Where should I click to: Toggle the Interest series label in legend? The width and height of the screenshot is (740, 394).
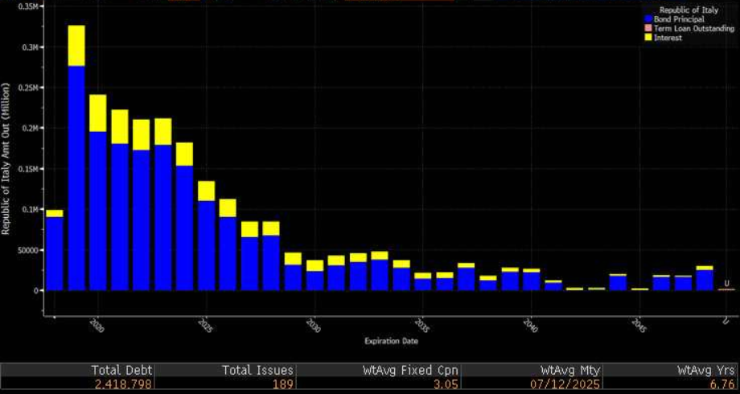(x=666, y=38)
